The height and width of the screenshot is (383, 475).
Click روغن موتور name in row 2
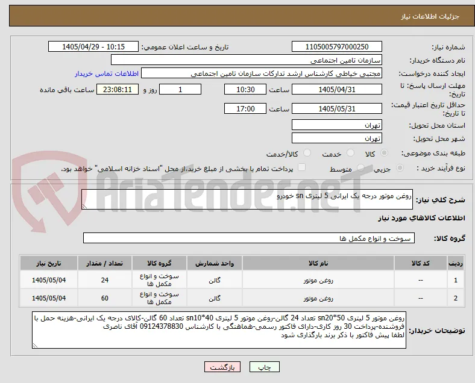[x=318, y=299]
